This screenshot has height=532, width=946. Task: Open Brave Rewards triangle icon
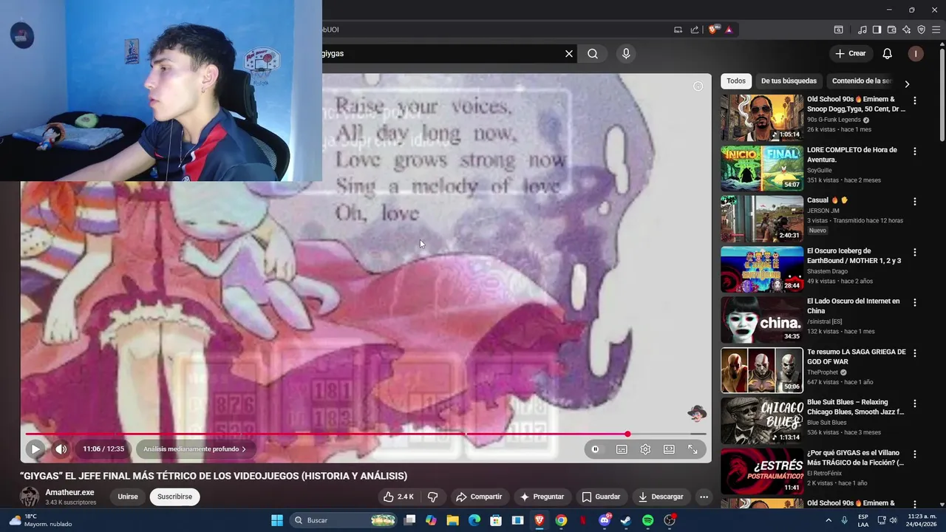[x=729, y=30]
